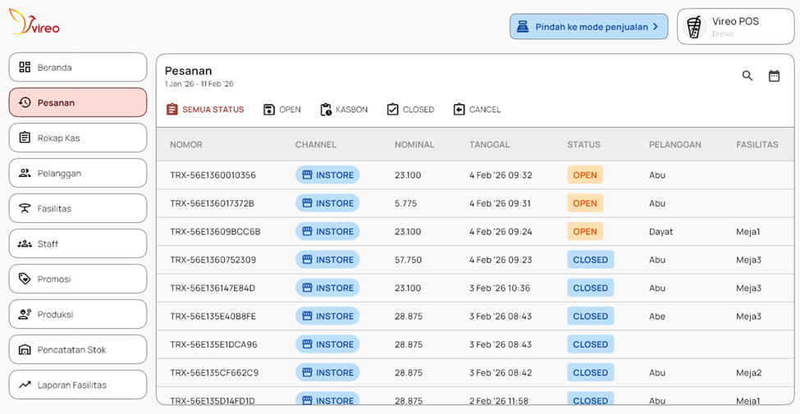The height and width of the screenshot is (414, 800).
Task: Select the SEMUA STATUS filter
Action: (204, 110)
